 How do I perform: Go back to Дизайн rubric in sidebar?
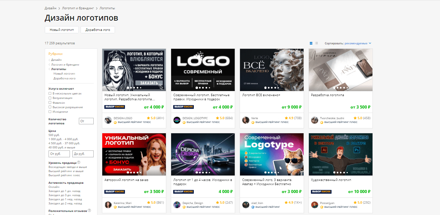pyautogui.click(x=56, y=60)
